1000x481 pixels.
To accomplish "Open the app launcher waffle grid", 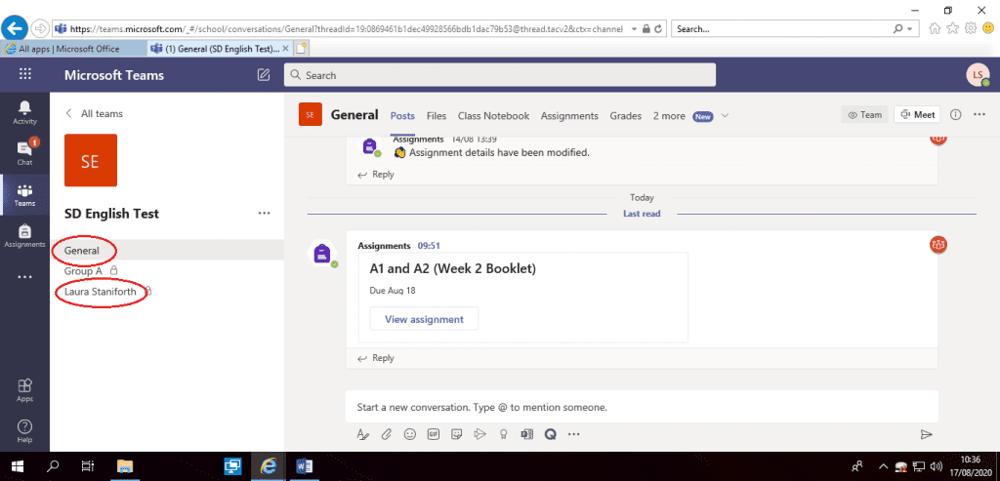I will click(24, 74).
